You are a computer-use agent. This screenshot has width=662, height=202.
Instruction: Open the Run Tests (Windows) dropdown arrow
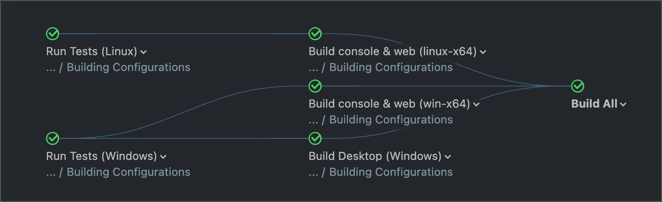click(163, 157)
